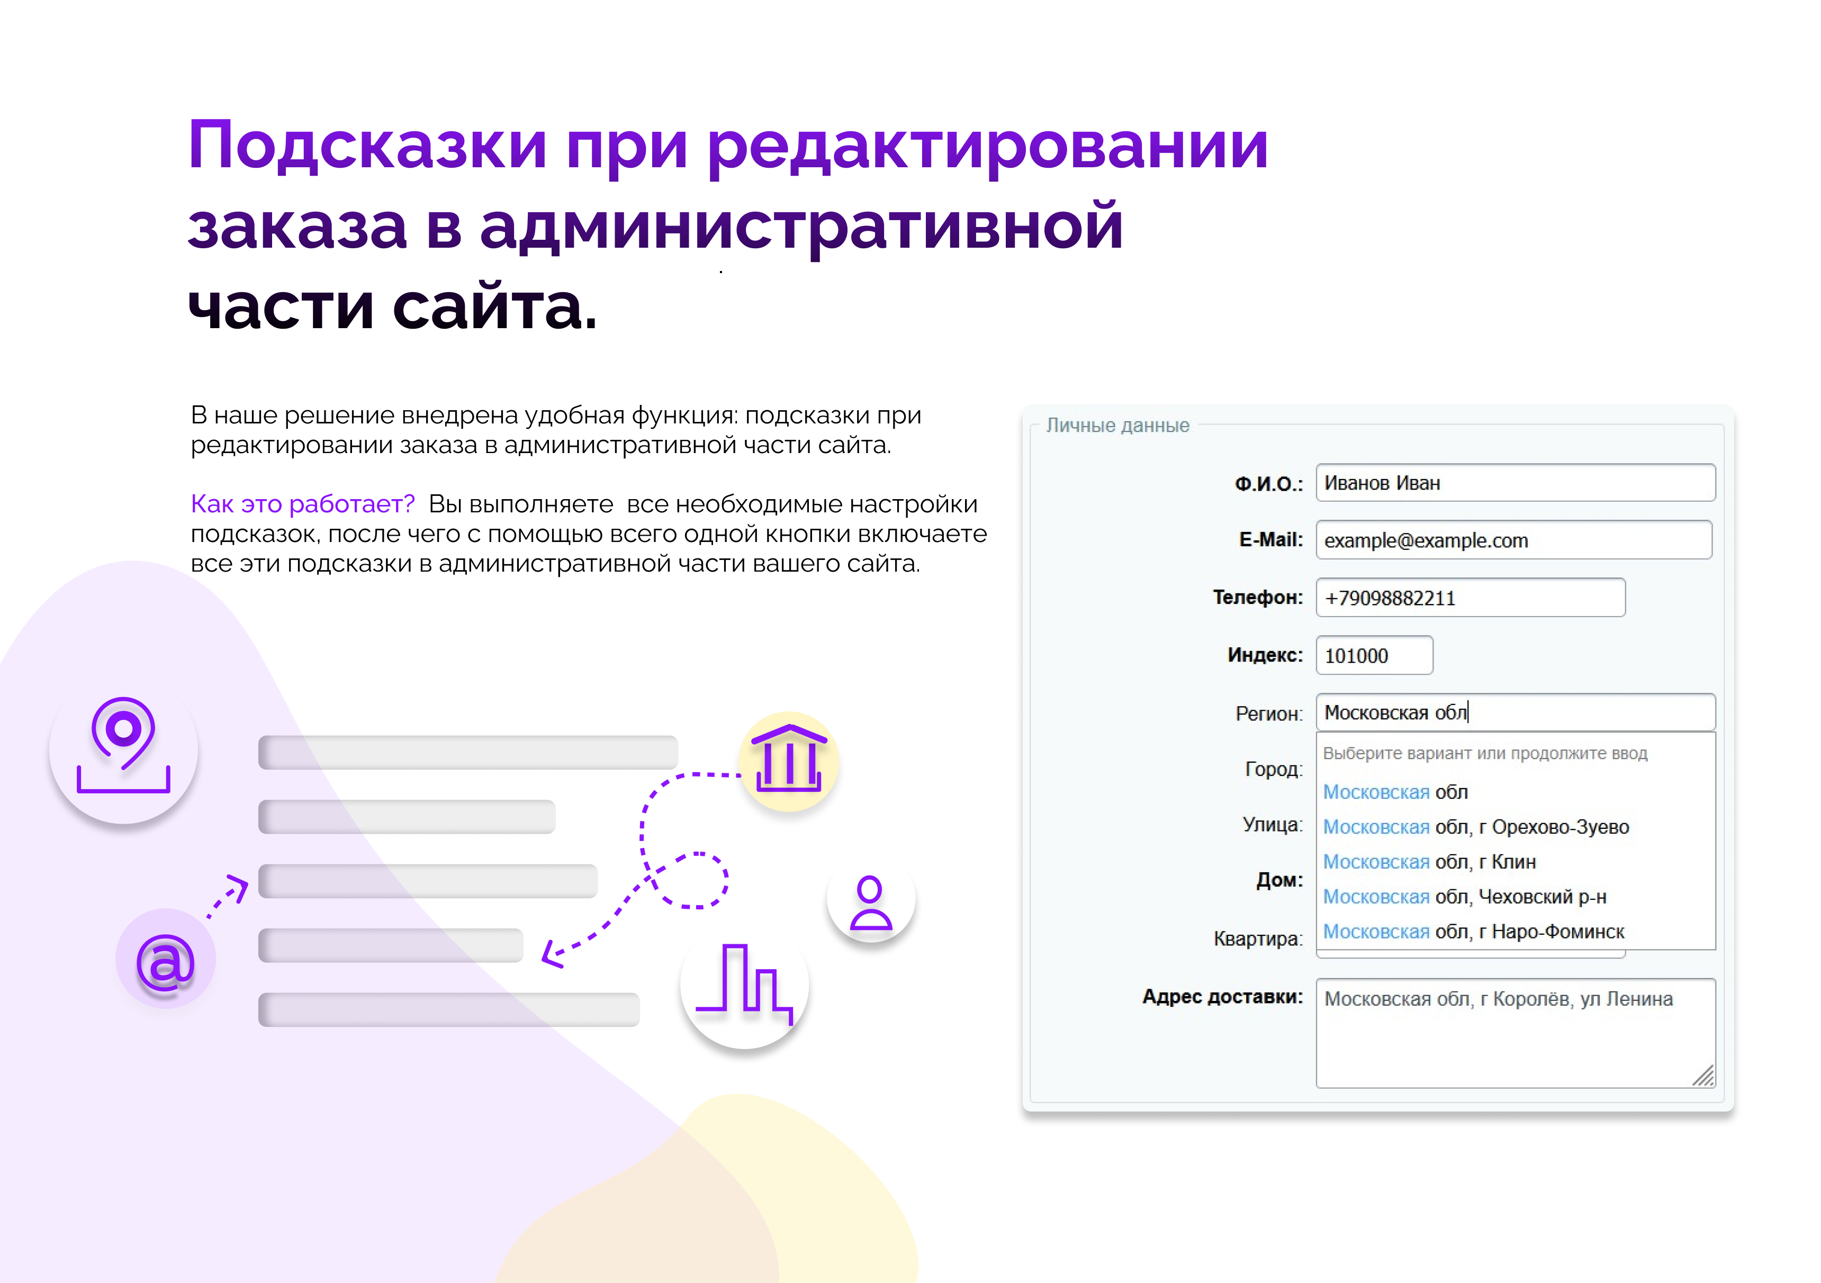Select suggestion Московская обл

pos(1395,792)
